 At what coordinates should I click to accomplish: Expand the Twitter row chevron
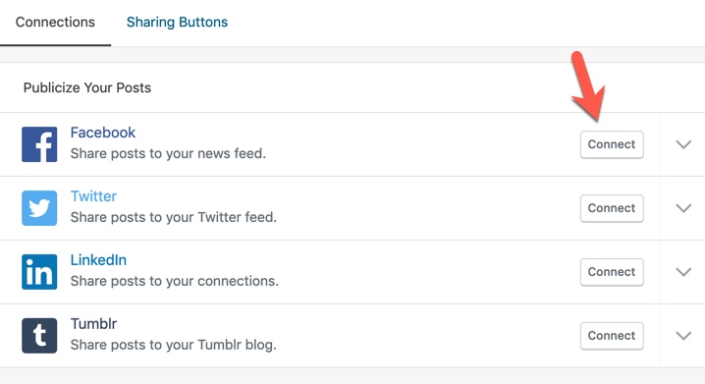click(683, 208)
